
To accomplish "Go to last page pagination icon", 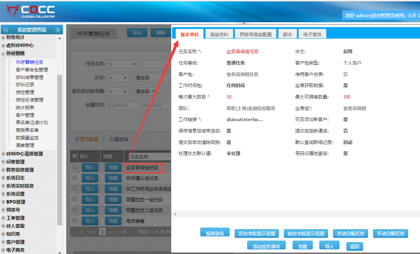I will pos(124,231).
